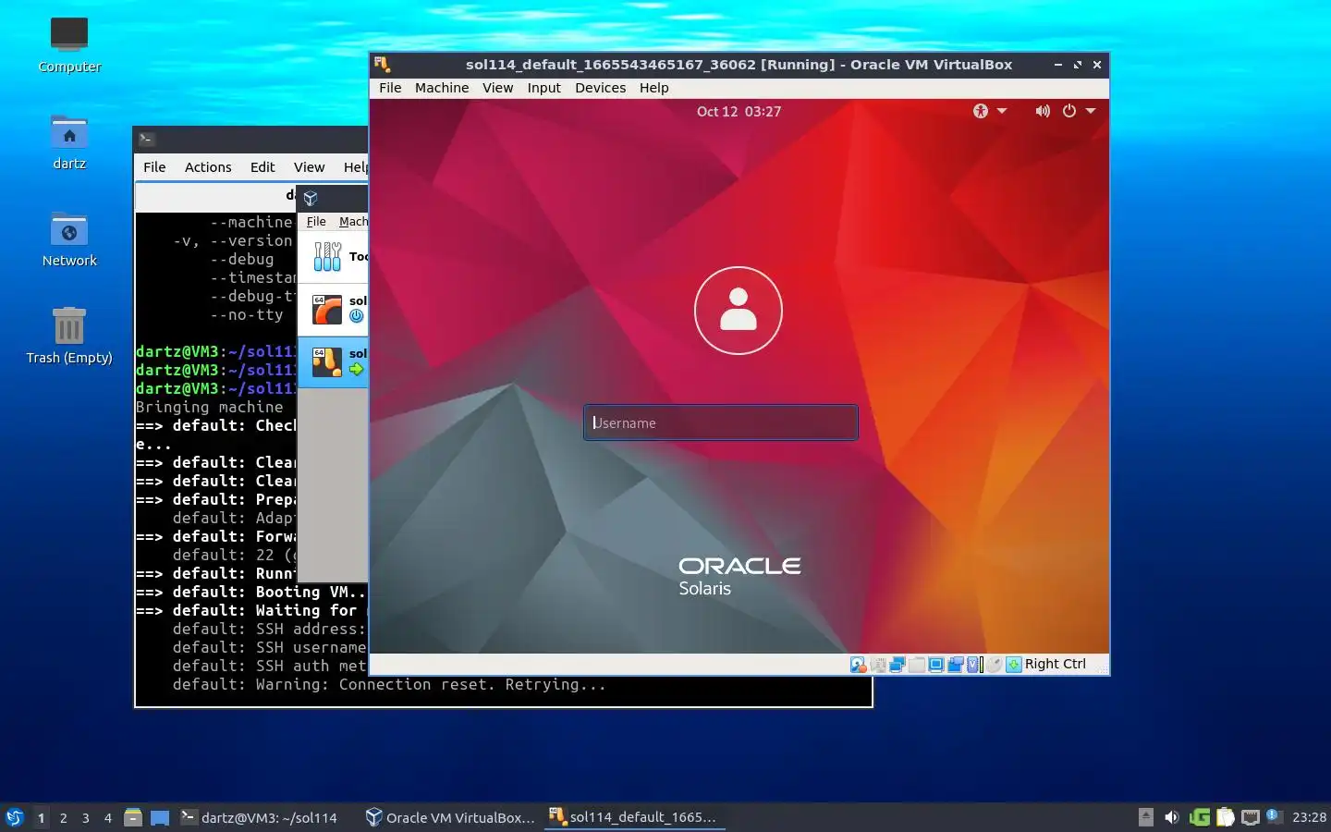Click the Oct 12 03:27 clock in Solaris
The image size is (1331, 832).
tap(739, 111)
